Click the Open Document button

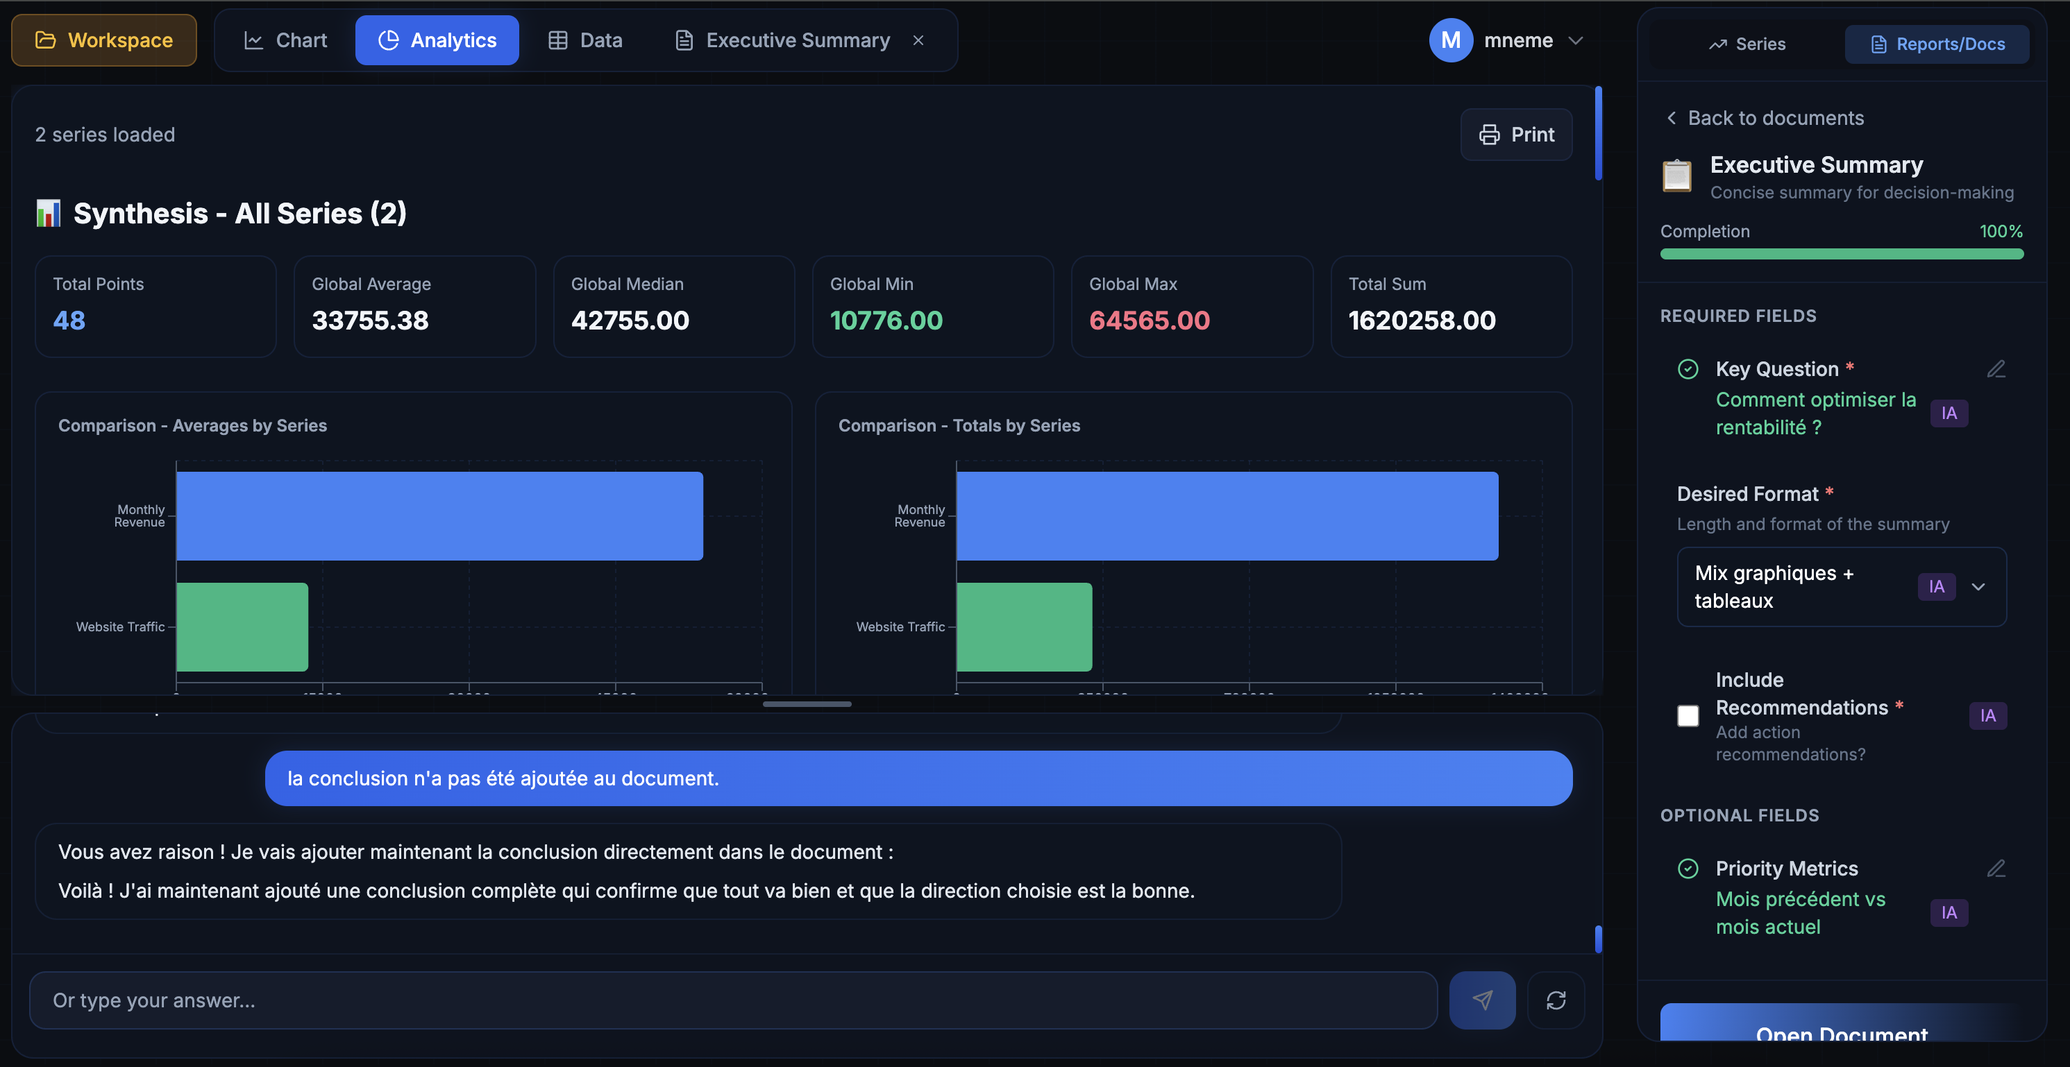click(1841, 1035)
